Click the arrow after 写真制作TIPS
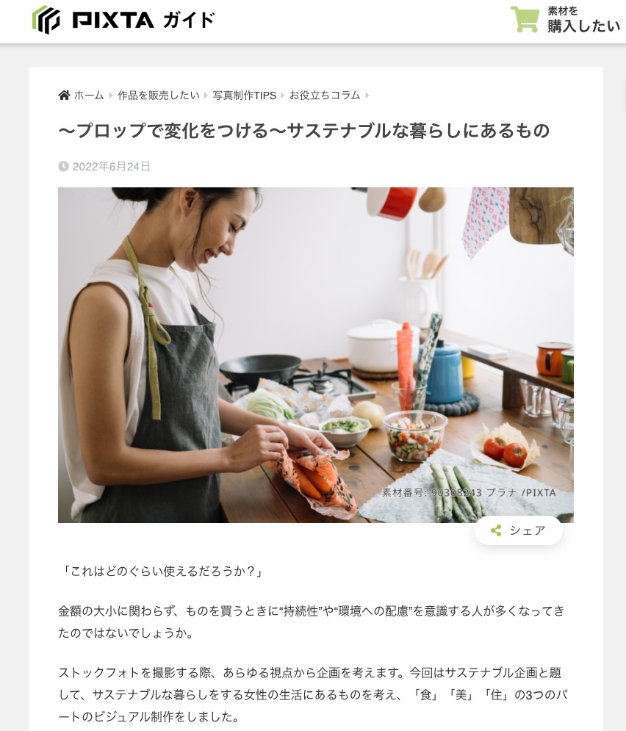626x731 pixels. pos(282,96)
